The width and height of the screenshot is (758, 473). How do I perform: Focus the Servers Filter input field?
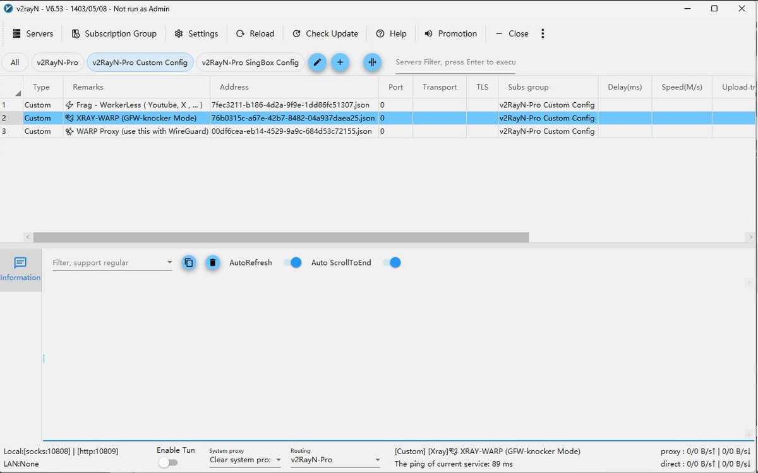455,62
